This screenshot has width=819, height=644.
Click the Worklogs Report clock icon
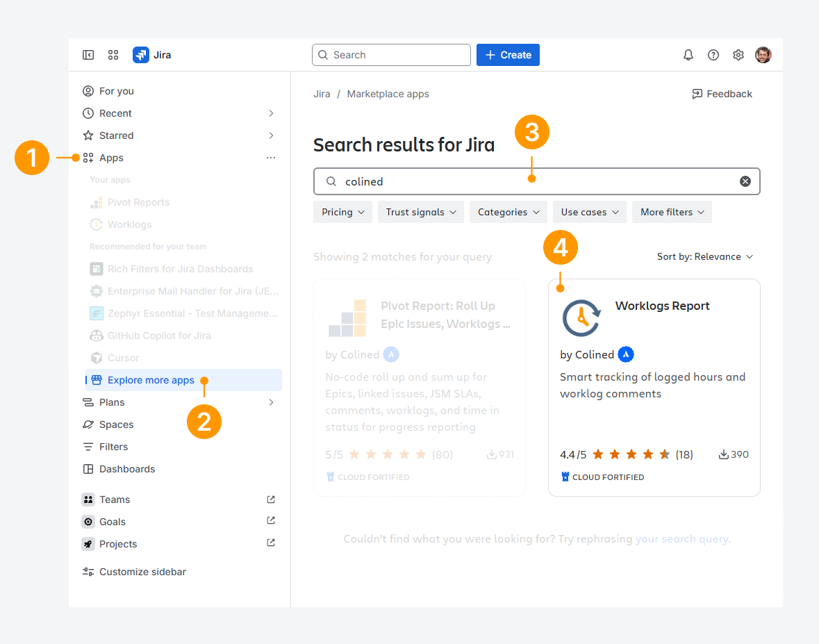coord(581,317)
